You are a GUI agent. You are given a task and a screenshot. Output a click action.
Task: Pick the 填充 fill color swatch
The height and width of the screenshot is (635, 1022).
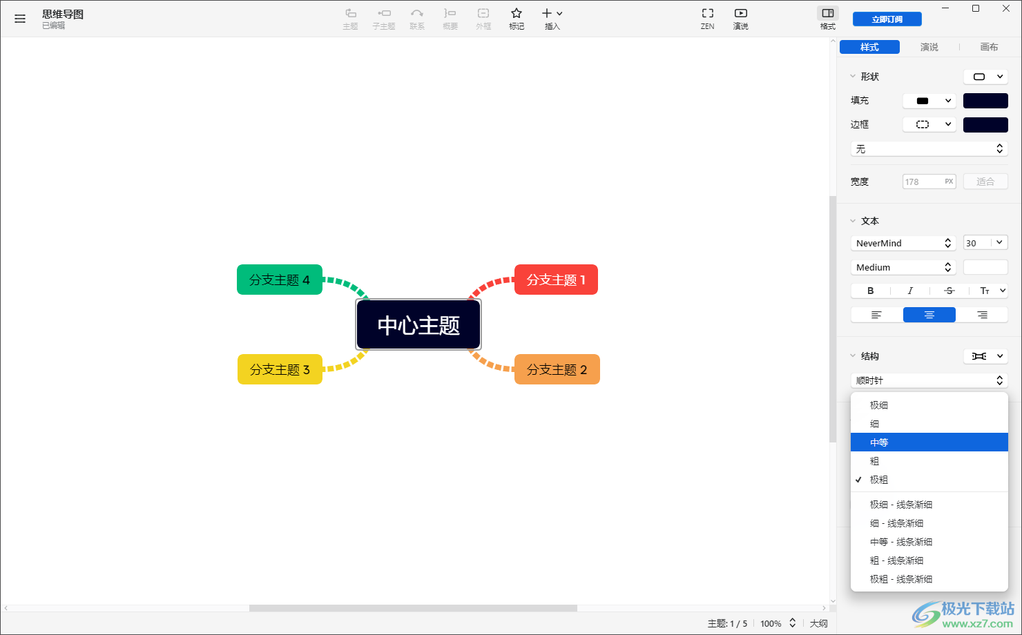(x=985, y=101)
